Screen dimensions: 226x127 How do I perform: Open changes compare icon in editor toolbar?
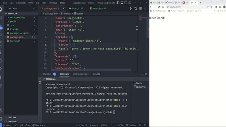[136, 8]
